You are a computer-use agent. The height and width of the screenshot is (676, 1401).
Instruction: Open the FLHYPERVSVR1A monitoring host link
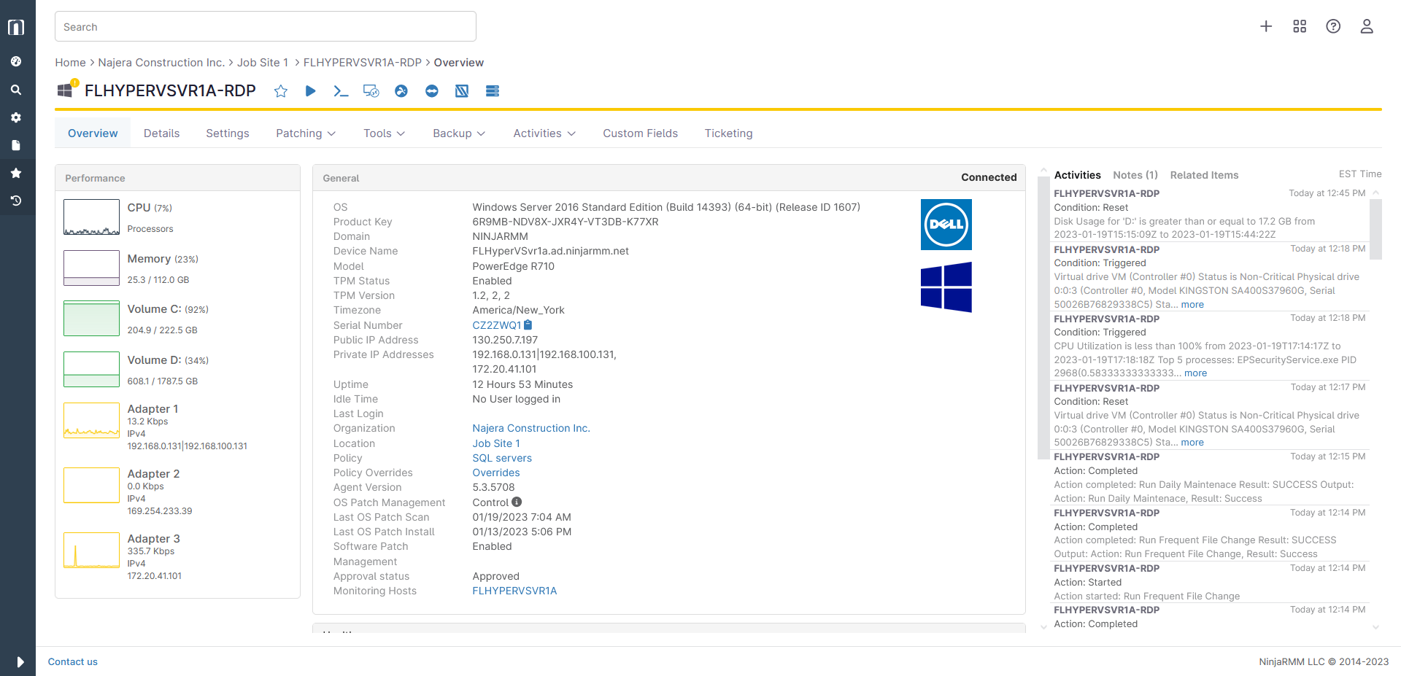tap(514, 591)
